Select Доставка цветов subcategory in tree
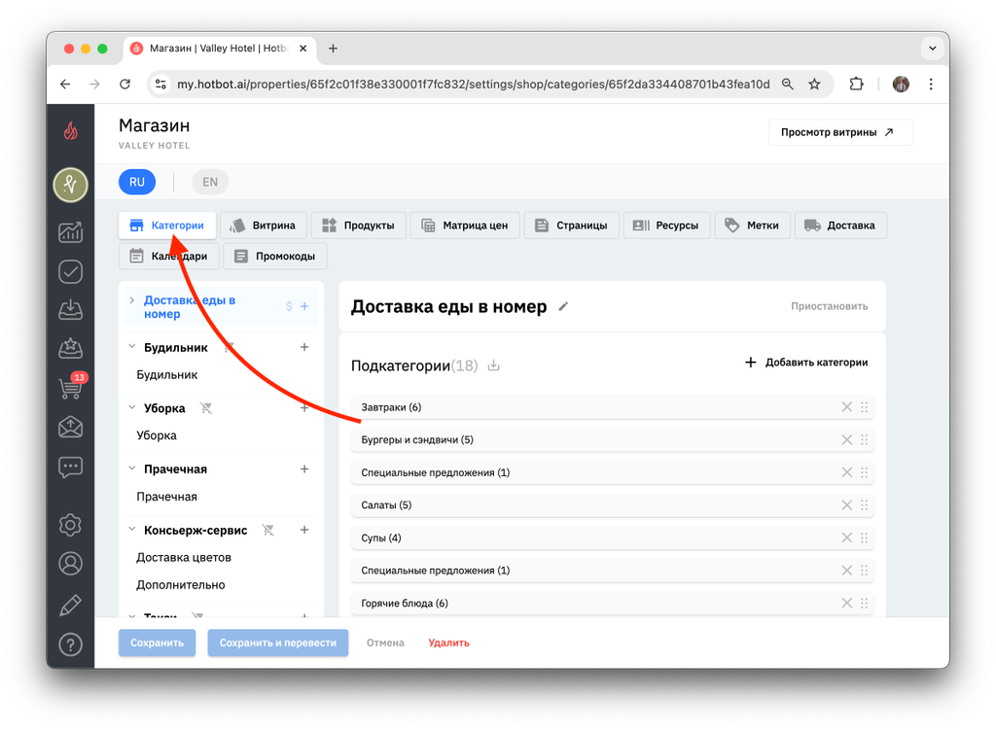 (x=184, y=557)
